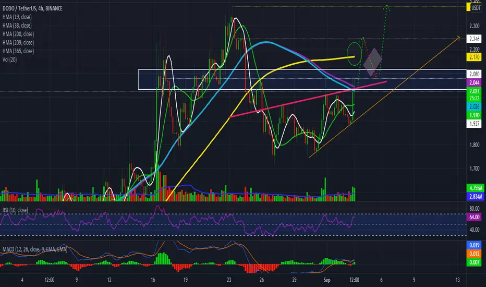Click the purple 2.044 price tag

(474, 82)
